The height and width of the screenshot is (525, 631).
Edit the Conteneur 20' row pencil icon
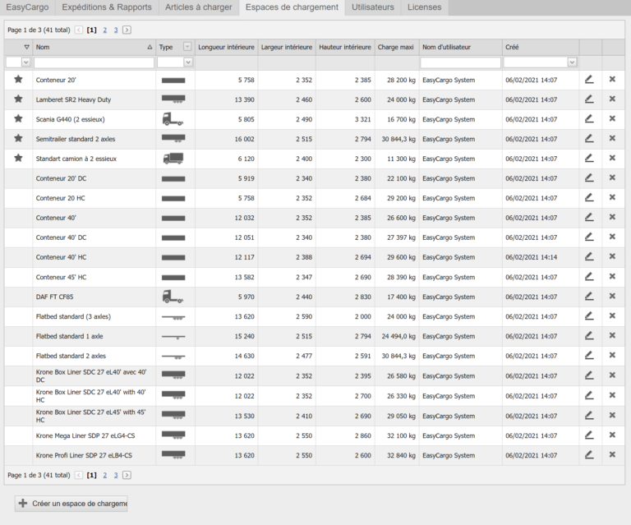[589, 80]
